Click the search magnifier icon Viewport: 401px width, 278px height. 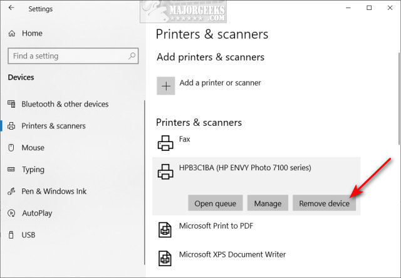[x=132, y=56]
